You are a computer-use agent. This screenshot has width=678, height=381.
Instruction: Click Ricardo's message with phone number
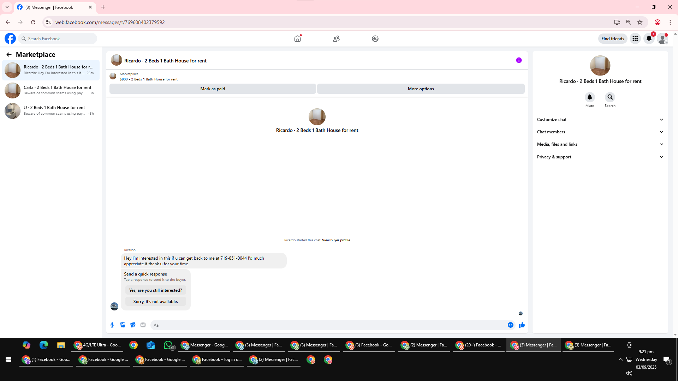(203, 261)
